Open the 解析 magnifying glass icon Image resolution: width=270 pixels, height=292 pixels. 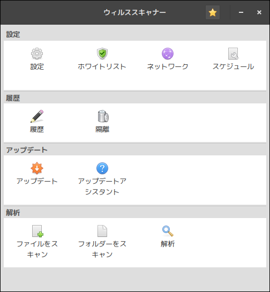[x=168, y=231]
